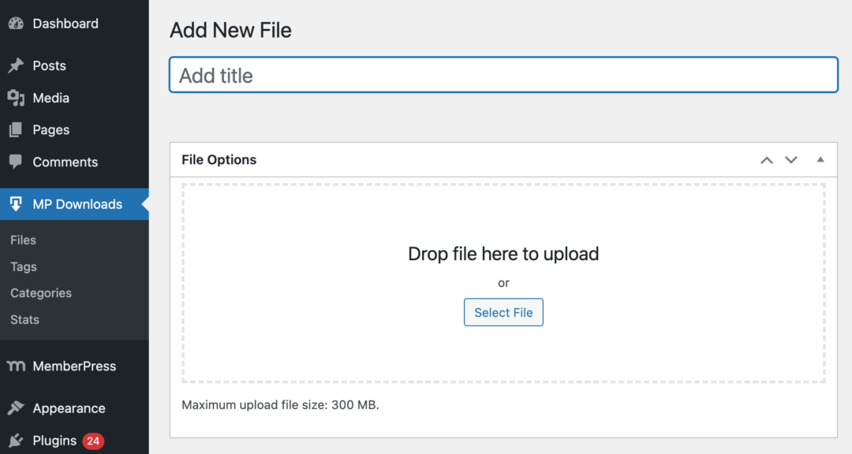Collapse the File Options panel
Screen dimensions: 852x454
point(820,160)
